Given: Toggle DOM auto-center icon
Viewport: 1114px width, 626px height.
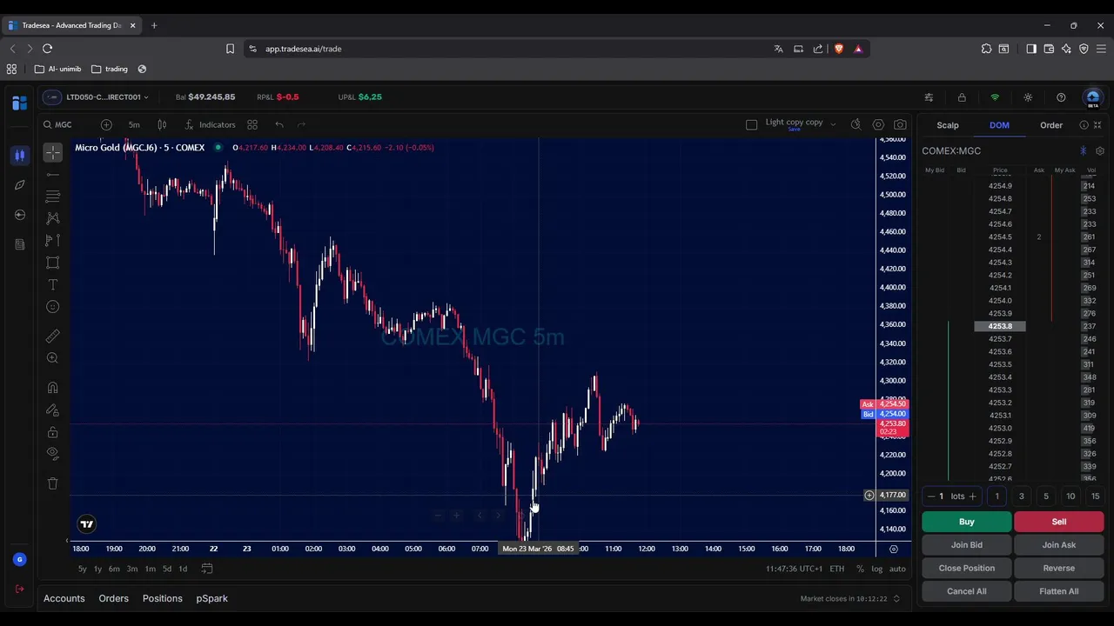Looking at the screenshot, I should [1084, 150].
